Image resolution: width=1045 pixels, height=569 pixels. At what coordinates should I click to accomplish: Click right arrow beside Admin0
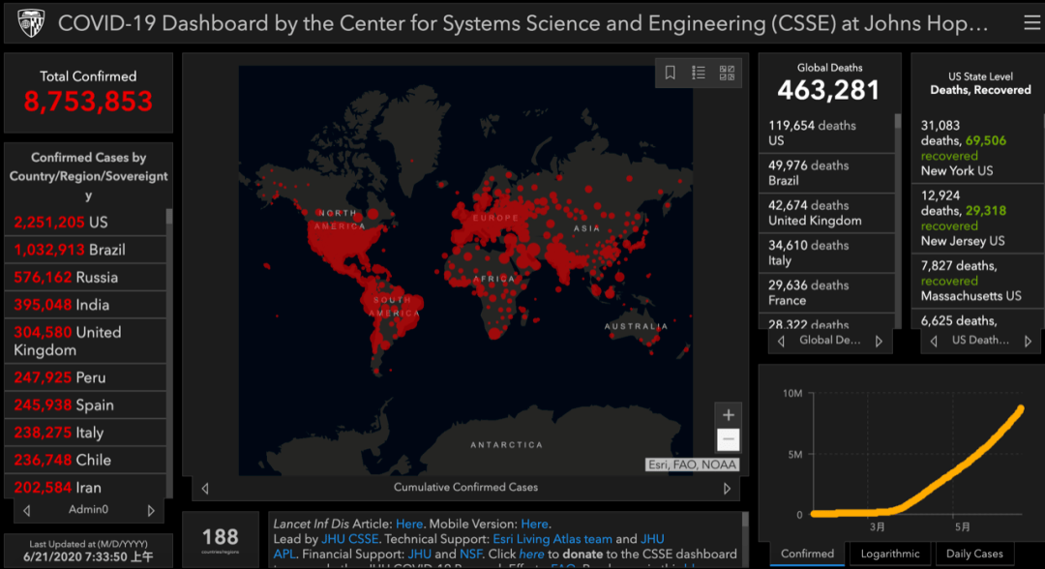151,510
